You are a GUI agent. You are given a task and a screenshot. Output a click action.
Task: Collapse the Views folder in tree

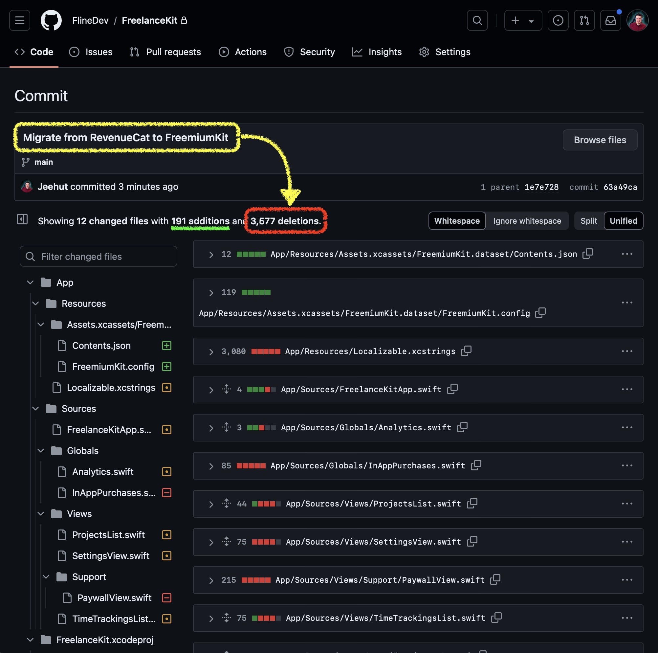(x=41, y=514)
